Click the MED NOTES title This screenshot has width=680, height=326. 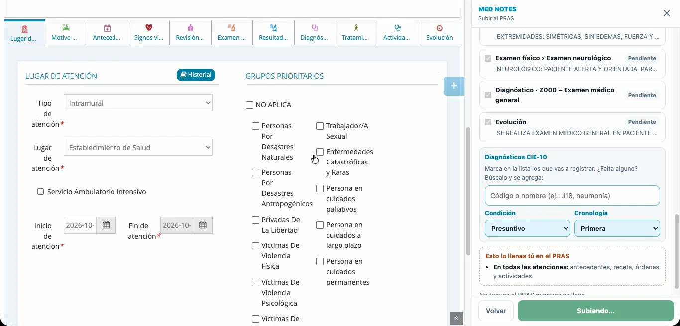pyautogui.click(x=497, y=9)
